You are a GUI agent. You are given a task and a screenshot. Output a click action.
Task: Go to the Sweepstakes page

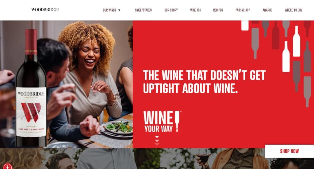tap(144, 10)
